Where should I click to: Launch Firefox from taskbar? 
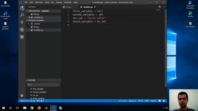(39, 108)
